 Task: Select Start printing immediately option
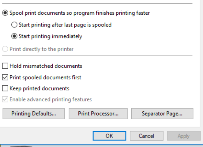tap(14, 36)
